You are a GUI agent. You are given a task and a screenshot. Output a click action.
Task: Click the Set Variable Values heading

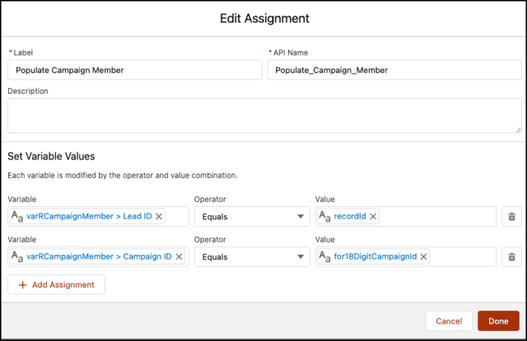tap(51, 156)
